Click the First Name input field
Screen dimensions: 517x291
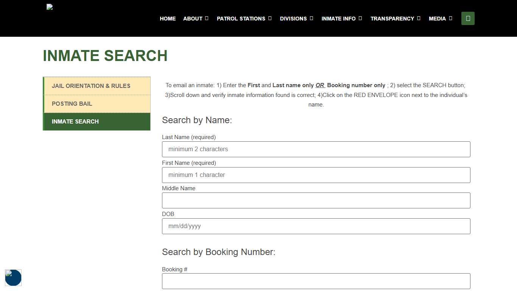click(x=316, y=175)
